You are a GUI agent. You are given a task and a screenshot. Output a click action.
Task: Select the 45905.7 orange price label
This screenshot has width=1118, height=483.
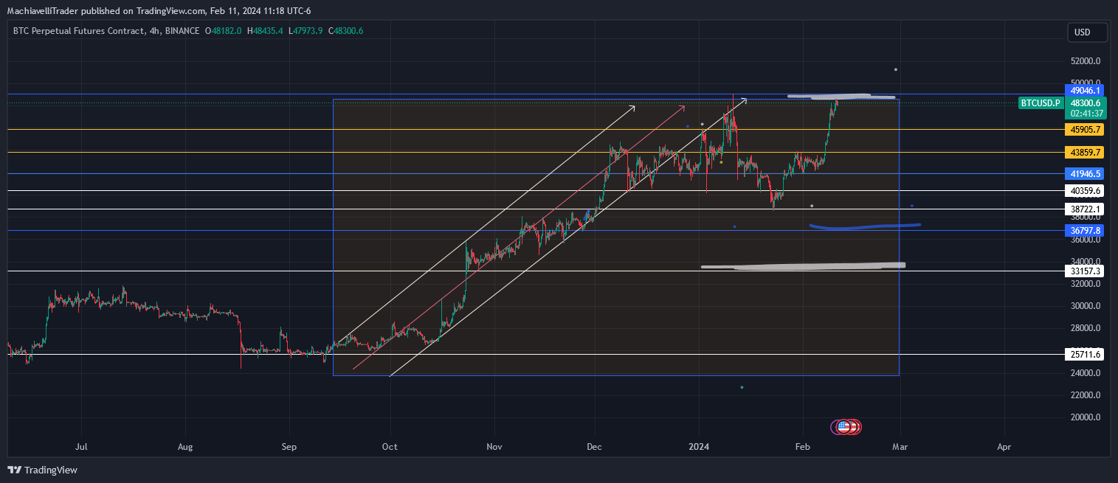[x=1084, y=130]
